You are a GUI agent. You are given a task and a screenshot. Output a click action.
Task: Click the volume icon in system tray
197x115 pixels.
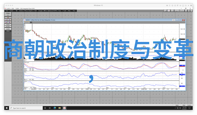click(180, 108)
